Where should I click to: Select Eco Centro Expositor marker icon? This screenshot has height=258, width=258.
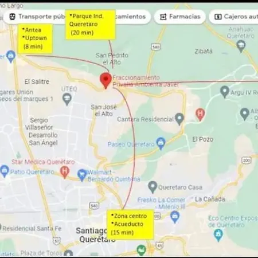click(x=218, y=234)
